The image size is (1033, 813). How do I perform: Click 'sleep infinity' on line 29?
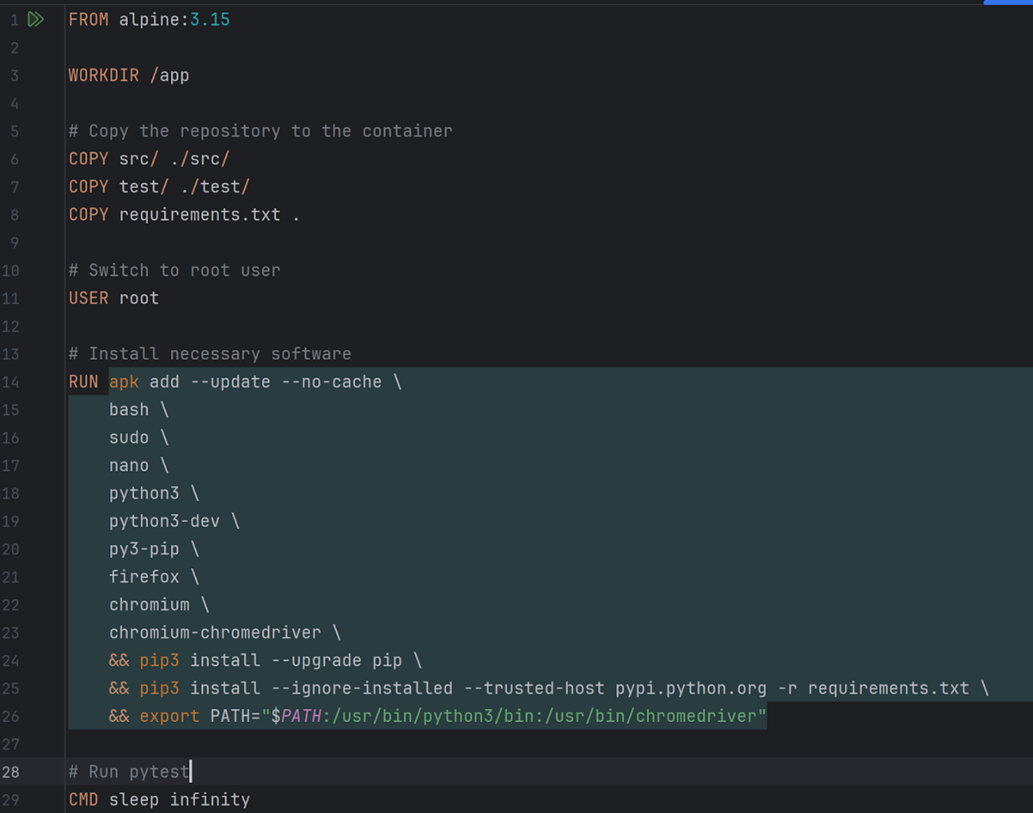(179, 800)
